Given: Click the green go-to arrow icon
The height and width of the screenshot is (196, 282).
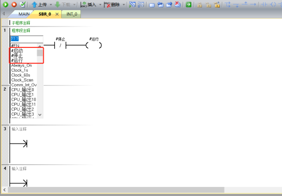Looking at the screenshot, I should point(188,5).
